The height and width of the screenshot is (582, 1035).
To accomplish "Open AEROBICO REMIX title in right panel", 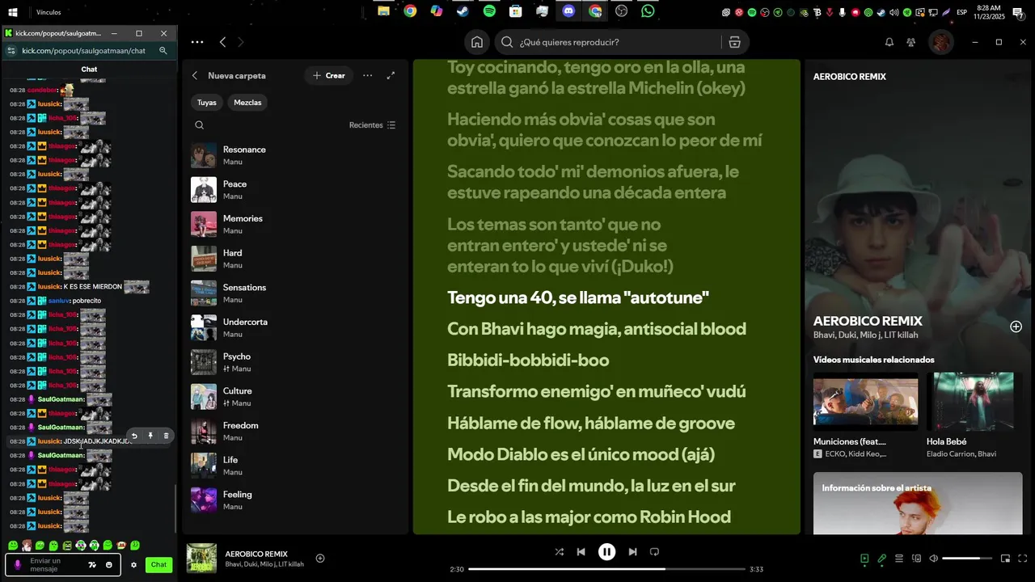I will click(868, 321).
